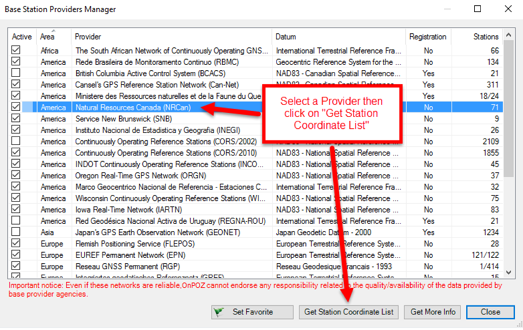Screen dimensions: 523x330
Task: Click the scroll up arrow of list
Action: [x=508, y=35]
